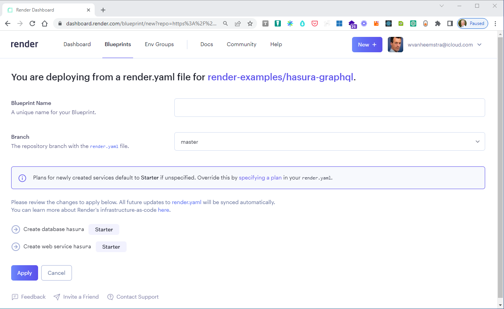
Task: Click the user avatar photo in the header
Action: 396,44
